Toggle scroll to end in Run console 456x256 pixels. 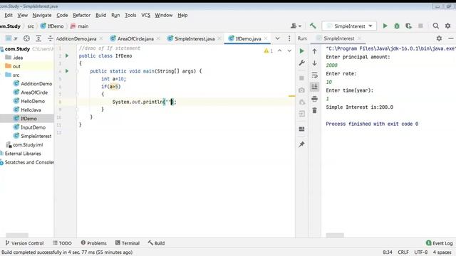point(314,87)
